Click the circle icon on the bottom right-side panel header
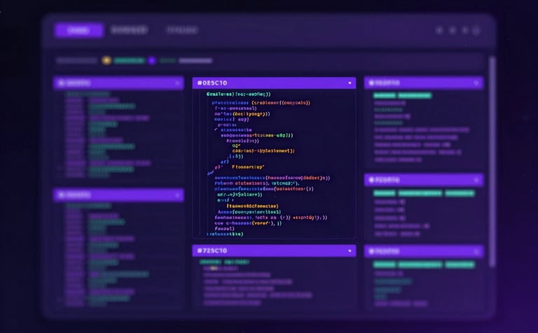 coord(371,251)
